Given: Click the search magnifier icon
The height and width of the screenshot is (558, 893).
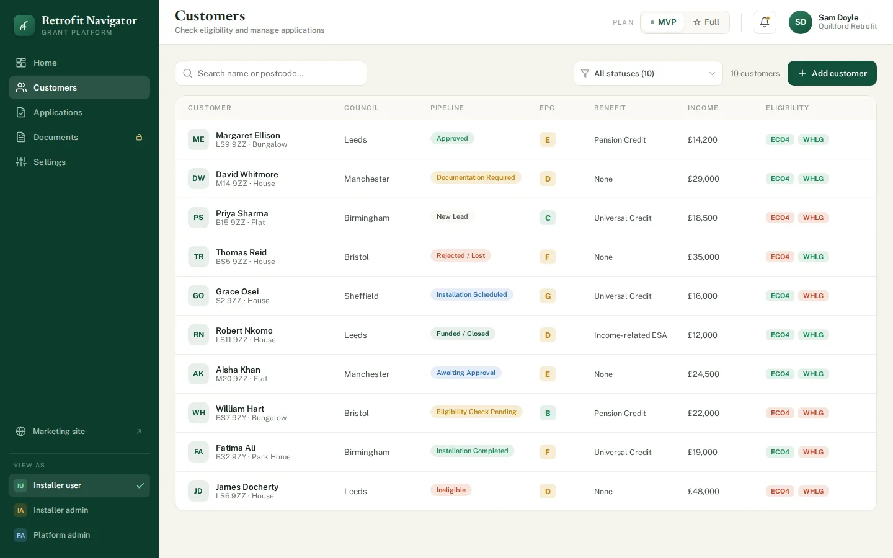Looking at the screenshot, I should 187,73.
